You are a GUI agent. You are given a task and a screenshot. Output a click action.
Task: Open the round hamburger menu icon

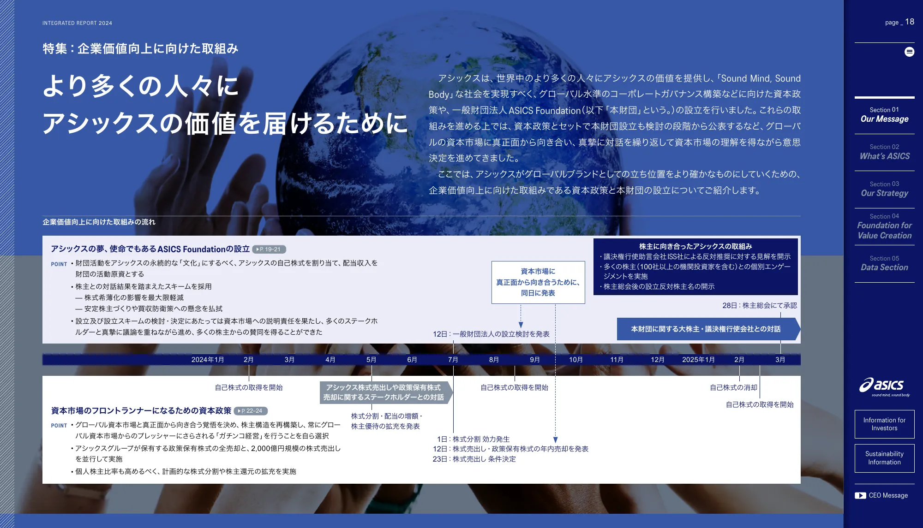pos(909,52)
